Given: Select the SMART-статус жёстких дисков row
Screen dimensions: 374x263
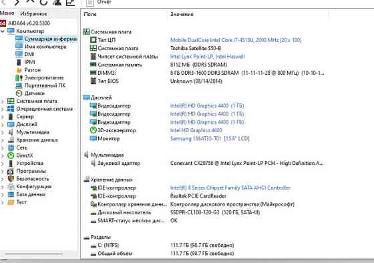Looking at the screenshot, I should [134, 220].
